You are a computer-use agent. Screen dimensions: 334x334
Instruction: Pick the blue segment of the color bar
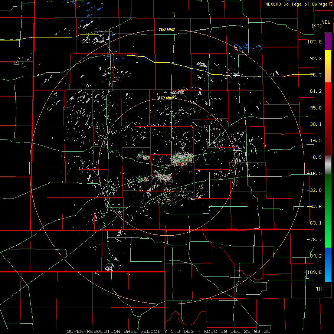pyautogui.click(x=328, y=265)
